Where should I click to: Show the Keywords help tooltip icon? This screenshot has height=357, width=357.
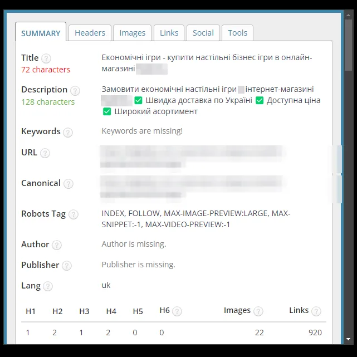(x=68, y=133)
